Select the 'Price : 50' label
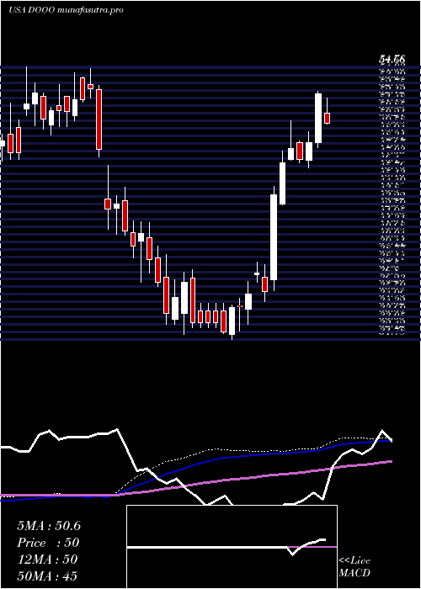The width and height of the screenshot is (421, 589). pos(48,543)
